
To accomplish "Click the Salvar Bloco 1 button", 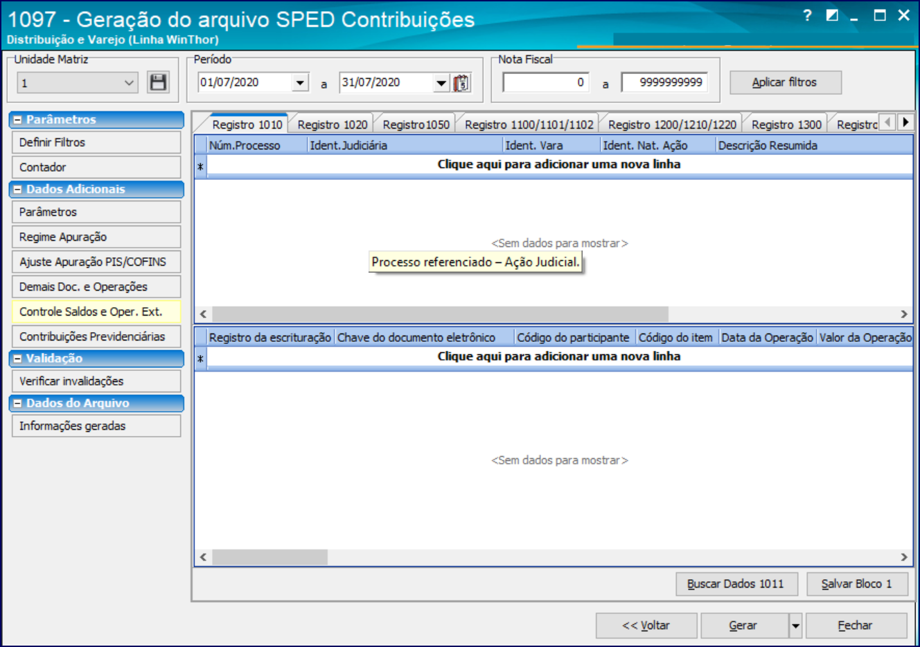I will (857, 584).
